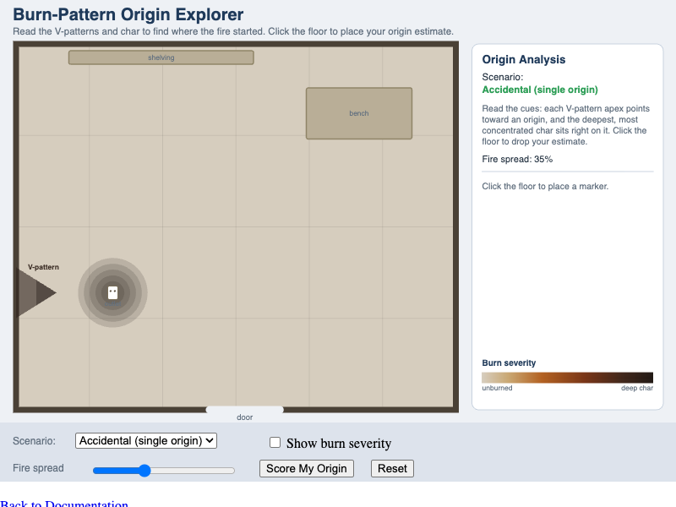Click the 'Show burn severity' label text

[x=339, y=443]
